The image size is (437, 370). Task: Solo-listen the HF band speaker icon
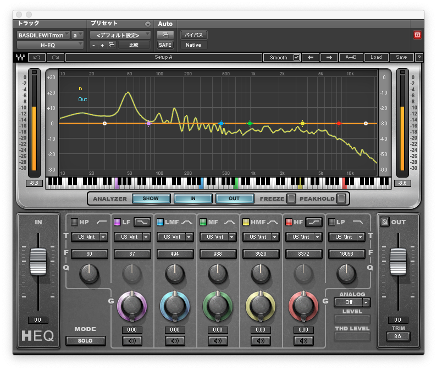click(x=303, y=341)
